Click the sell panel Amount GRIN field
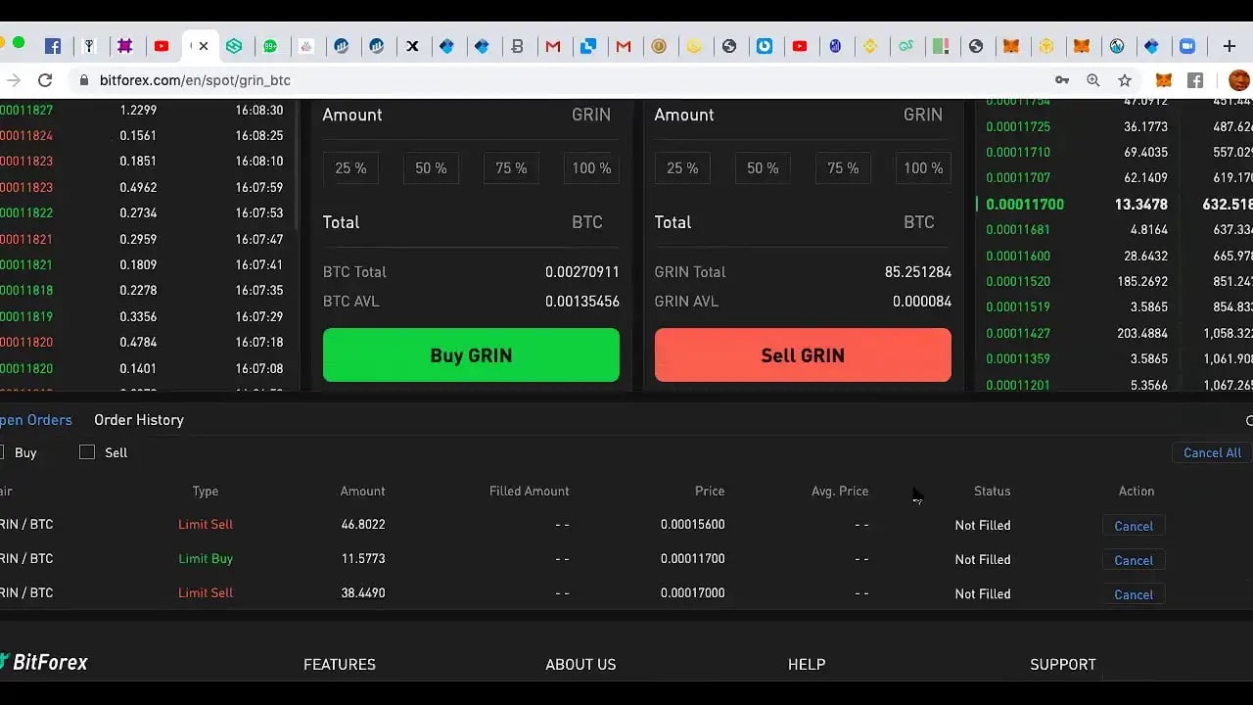This screenshot has width=1253, height=705. 803,116
